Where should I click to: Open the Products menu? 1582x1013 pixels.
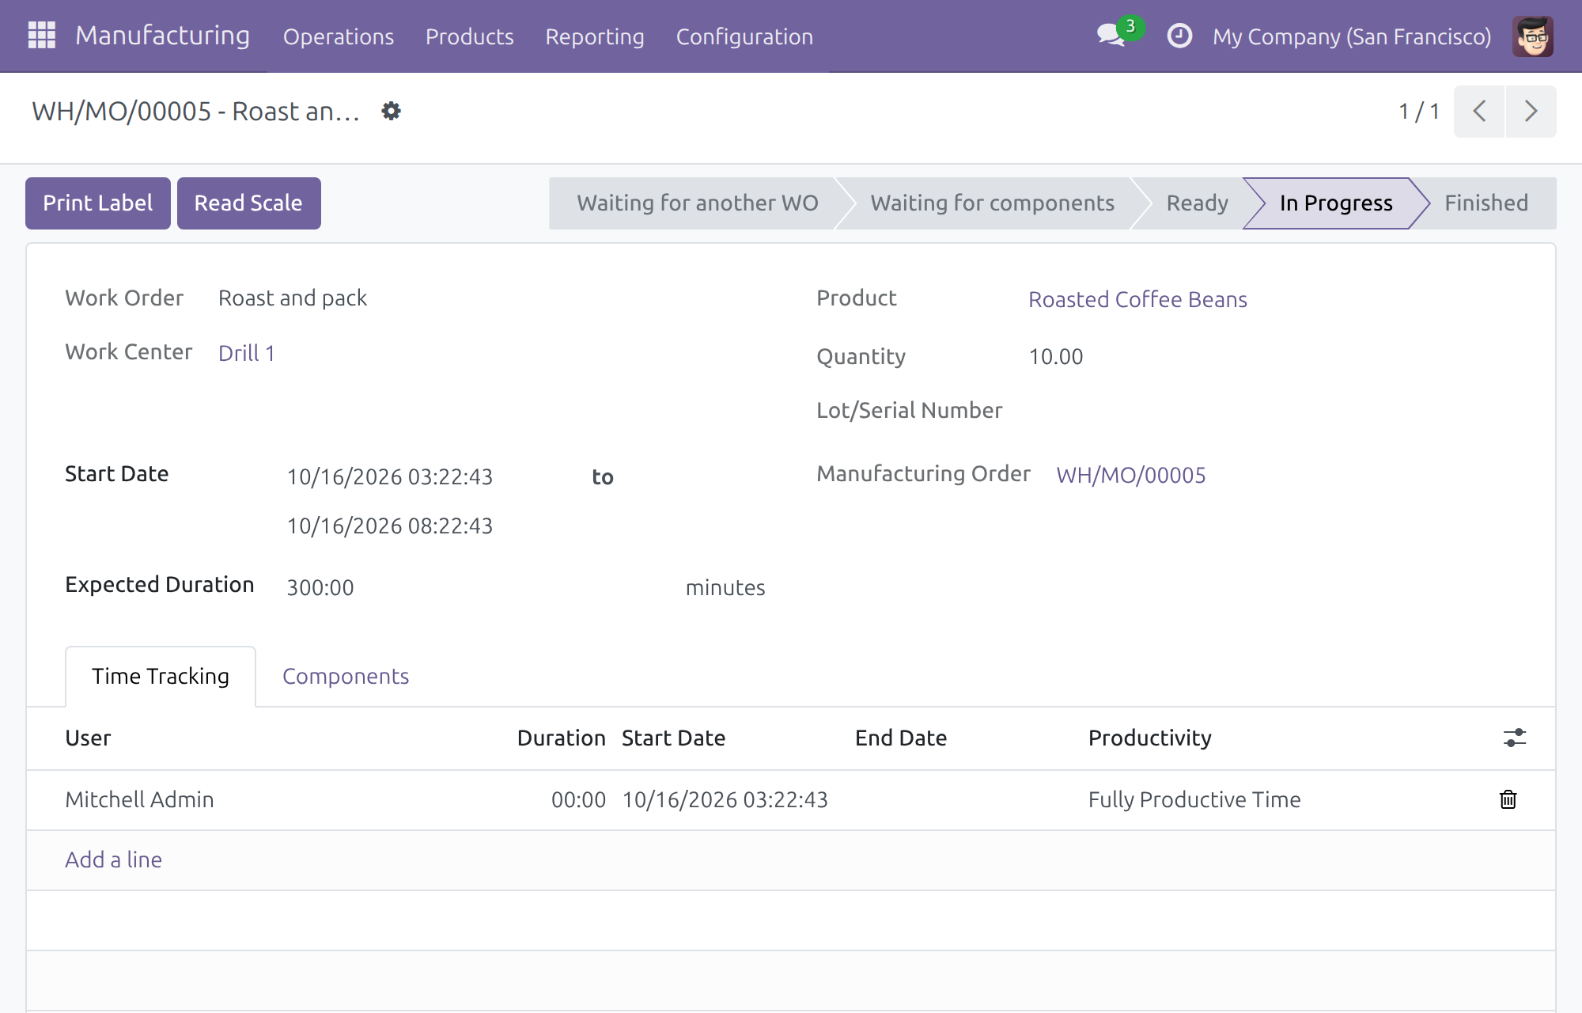click(x=470, y=36)
